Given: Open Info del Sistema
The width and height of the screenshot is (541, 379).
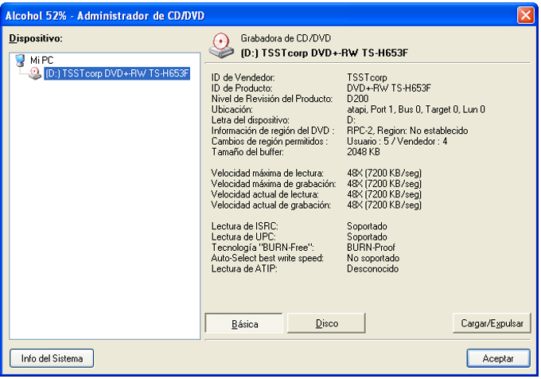Looking at the screenshot, I should pyautogui.click(x=52, y=358).
